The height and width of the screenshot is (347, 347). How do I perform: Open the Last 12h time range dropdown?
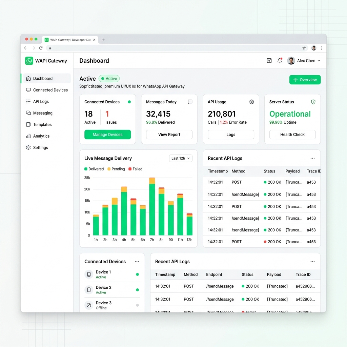(x=181, y=158)
